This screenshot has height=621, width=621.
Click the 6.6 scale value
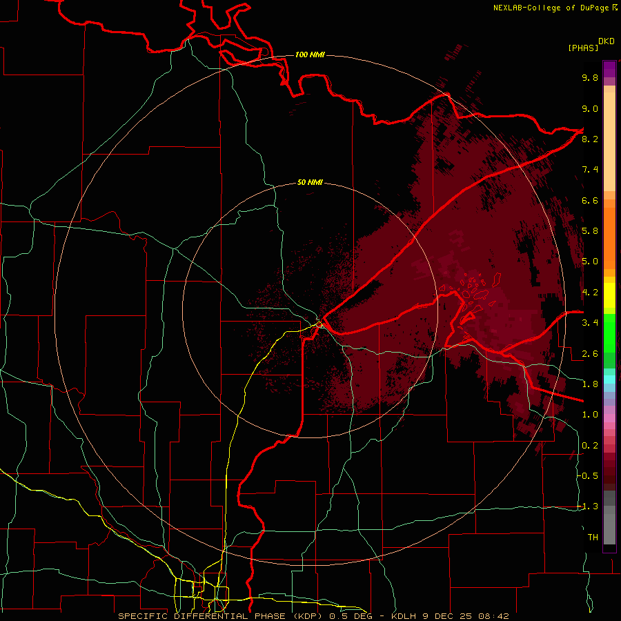(590, 200)
